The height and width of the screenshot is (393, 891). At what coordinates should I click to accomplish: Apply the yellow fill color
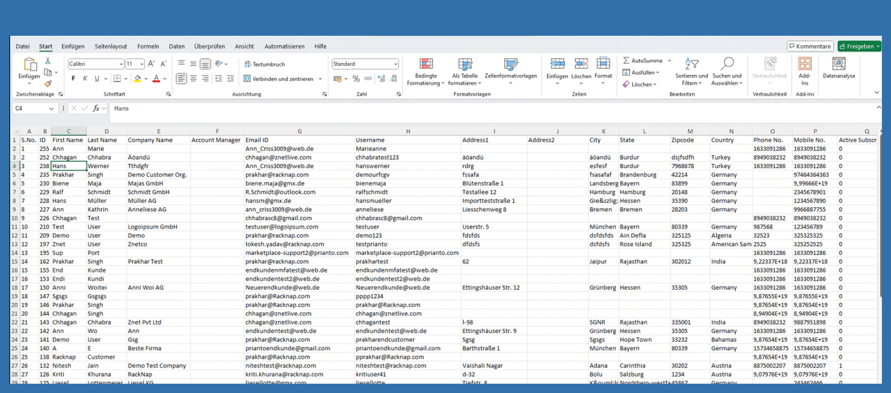point(138,79)
